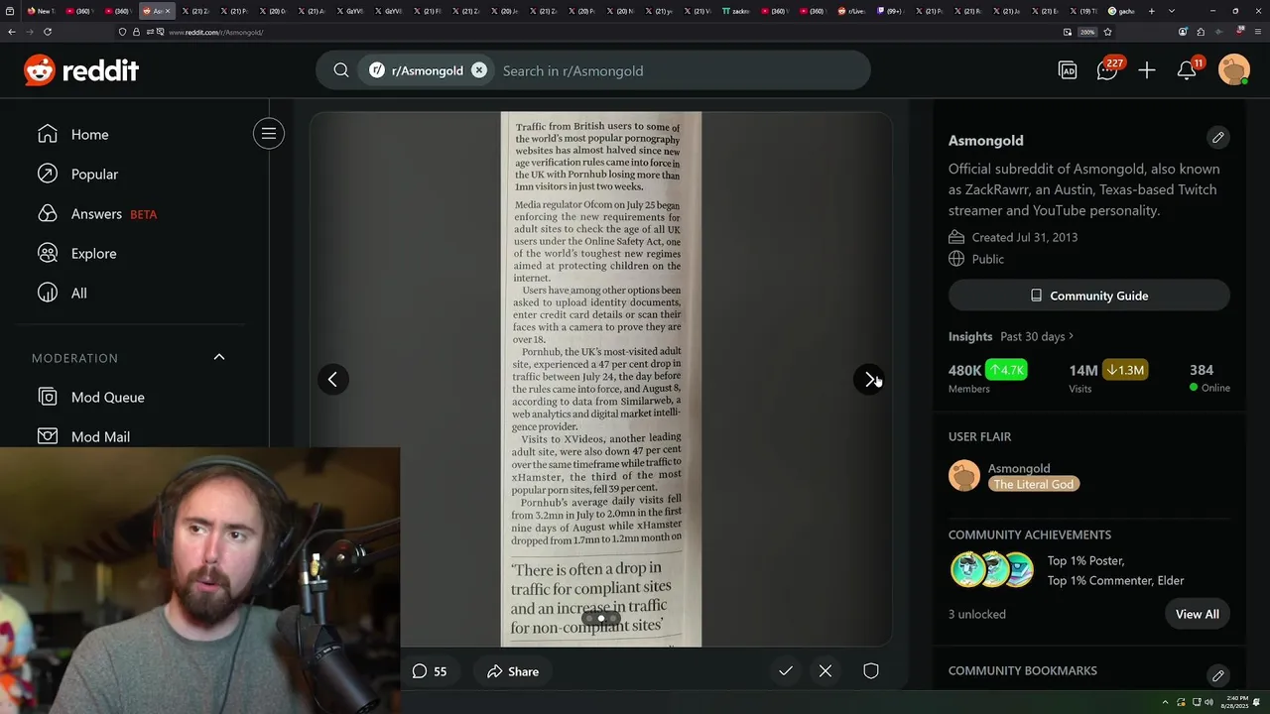Viewport: 1270px width, 714px height.
Task: Open the Community Guide
Action: click(1089, 296)
